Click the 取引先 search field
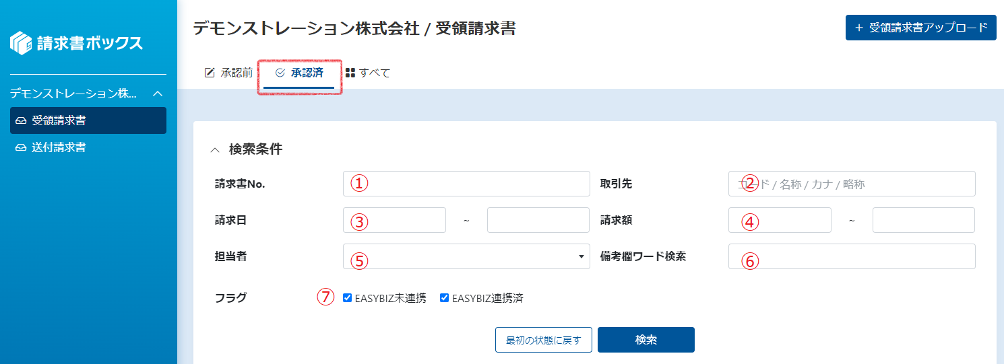 pyautogui.click(x=852, y=184)
